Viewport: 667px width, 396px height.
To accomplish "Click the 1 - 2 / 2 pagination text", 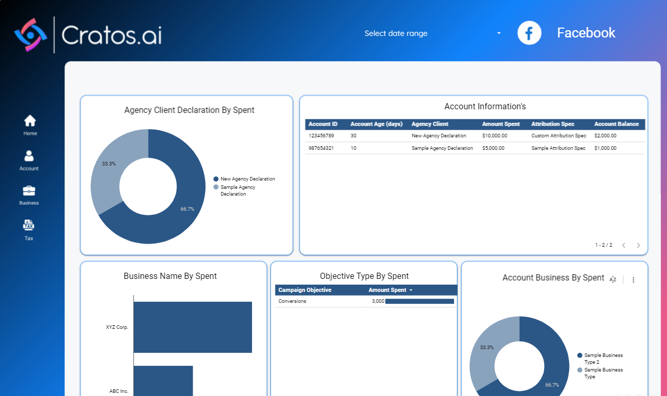I will (603, 245).
